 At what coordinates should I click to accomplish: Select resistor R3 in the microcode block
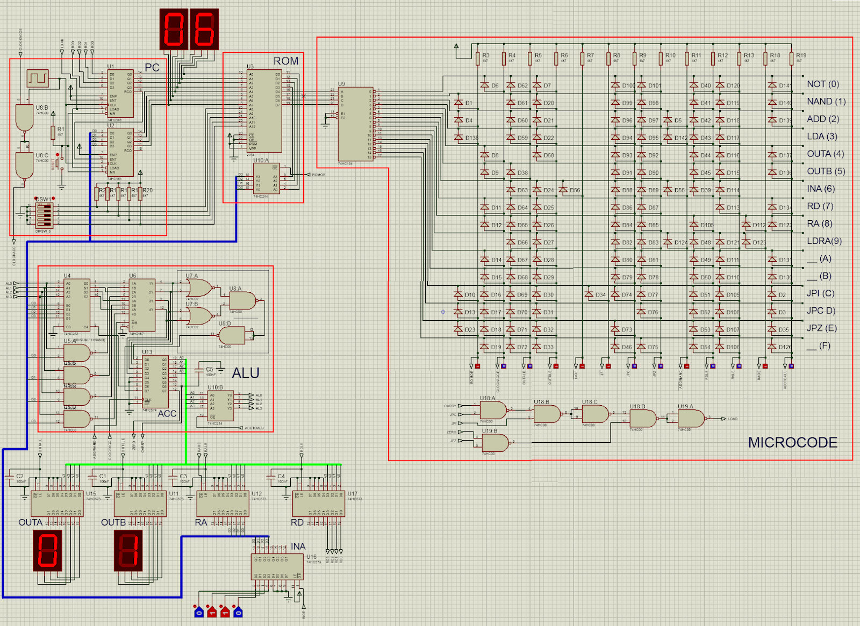(x=477, y=57)
